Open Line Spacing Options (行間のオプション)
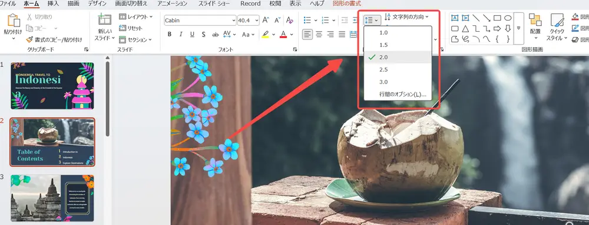This screenshot has height=225, width=589. [398, 95]
